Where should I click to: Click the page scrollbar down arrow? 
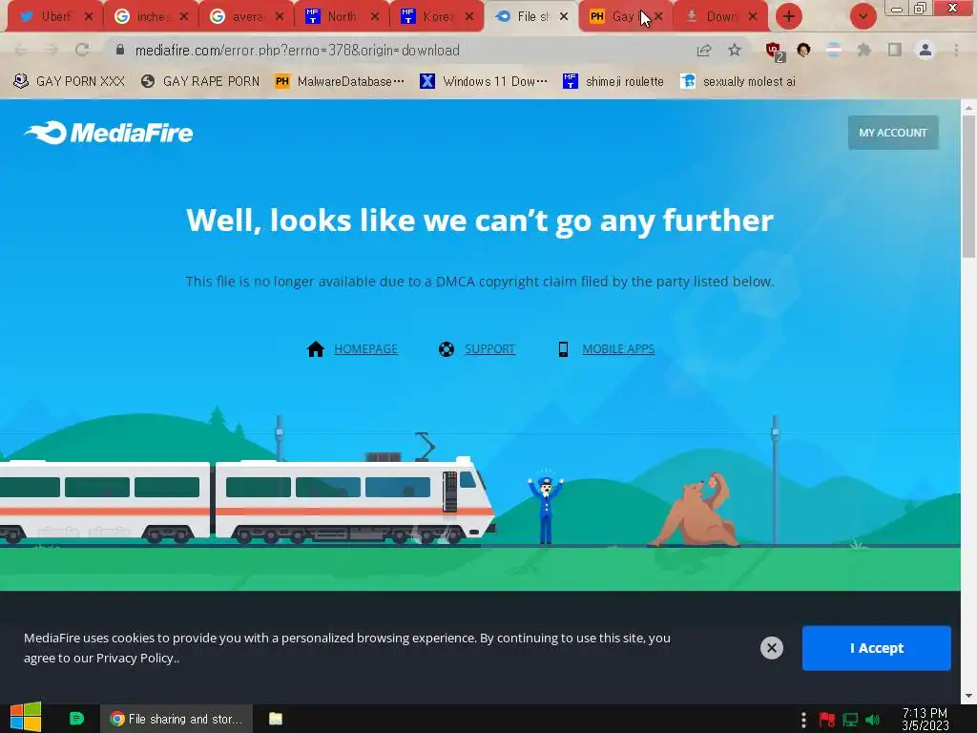969,696
